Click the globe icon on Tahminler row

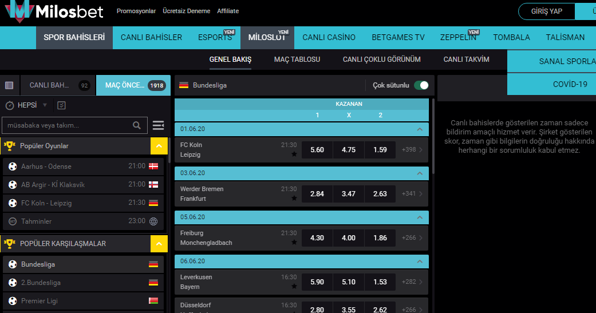[153, 221]
